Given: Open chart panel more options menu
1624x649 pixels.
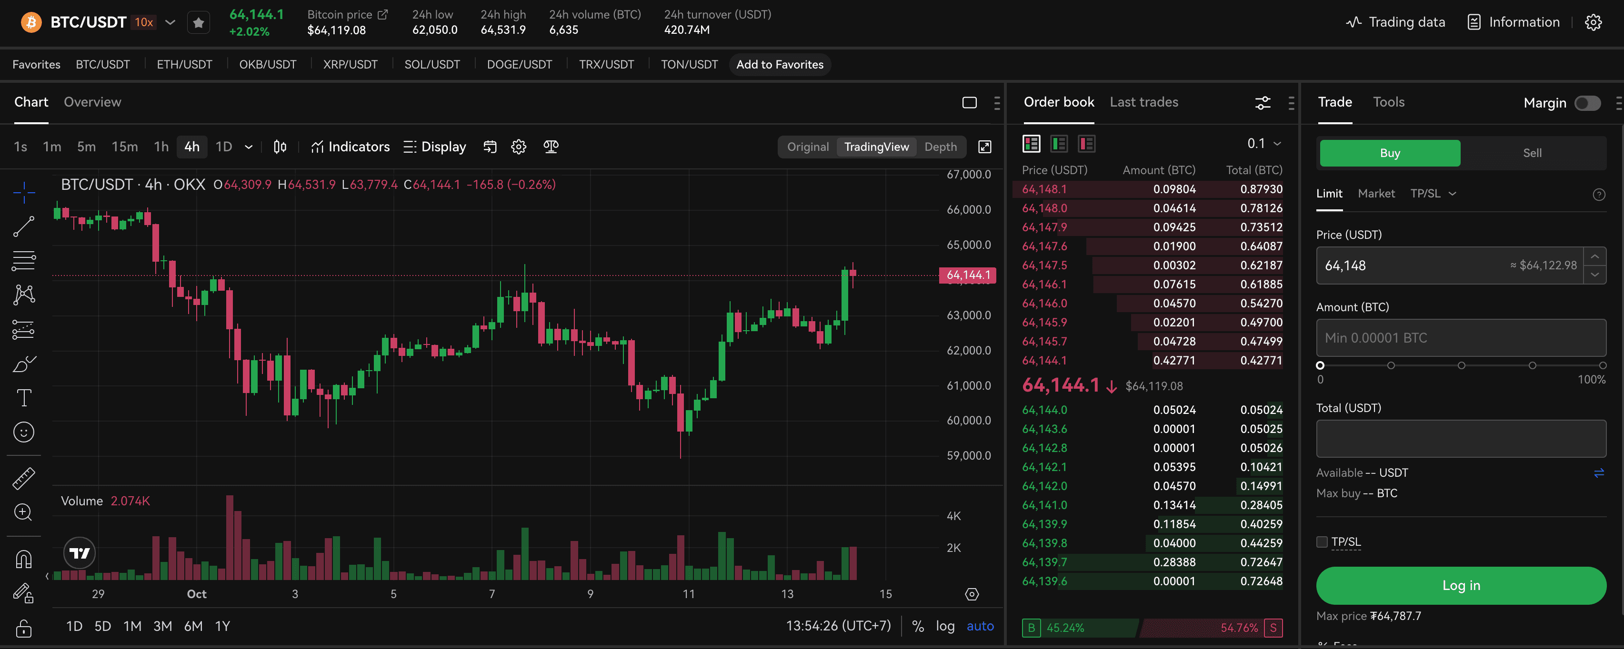Looking at the screenshot, I should tap(997, 103).
